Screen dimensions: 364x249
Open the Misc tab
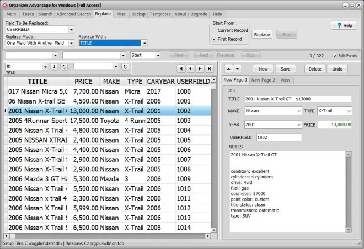tap(121, 14)
